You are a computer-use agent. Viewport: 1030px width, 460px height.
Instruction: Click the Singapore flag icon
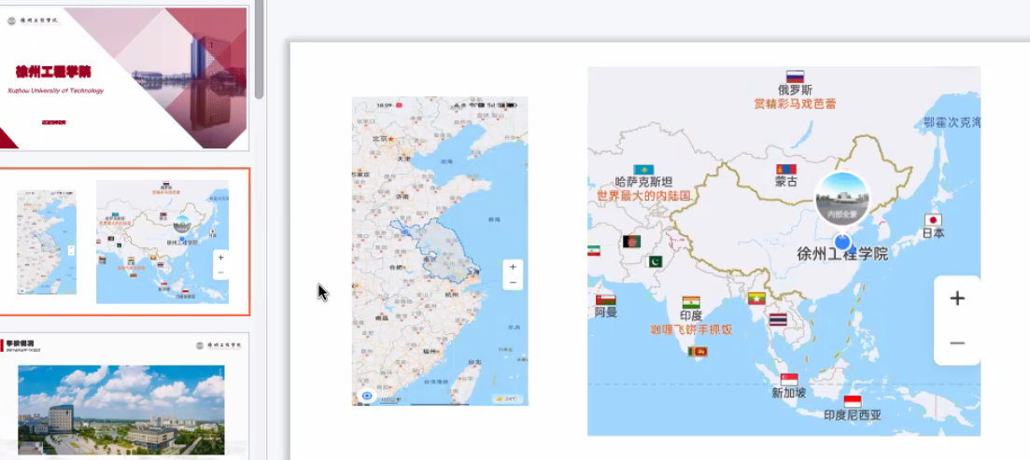click(x=789, y=380)
